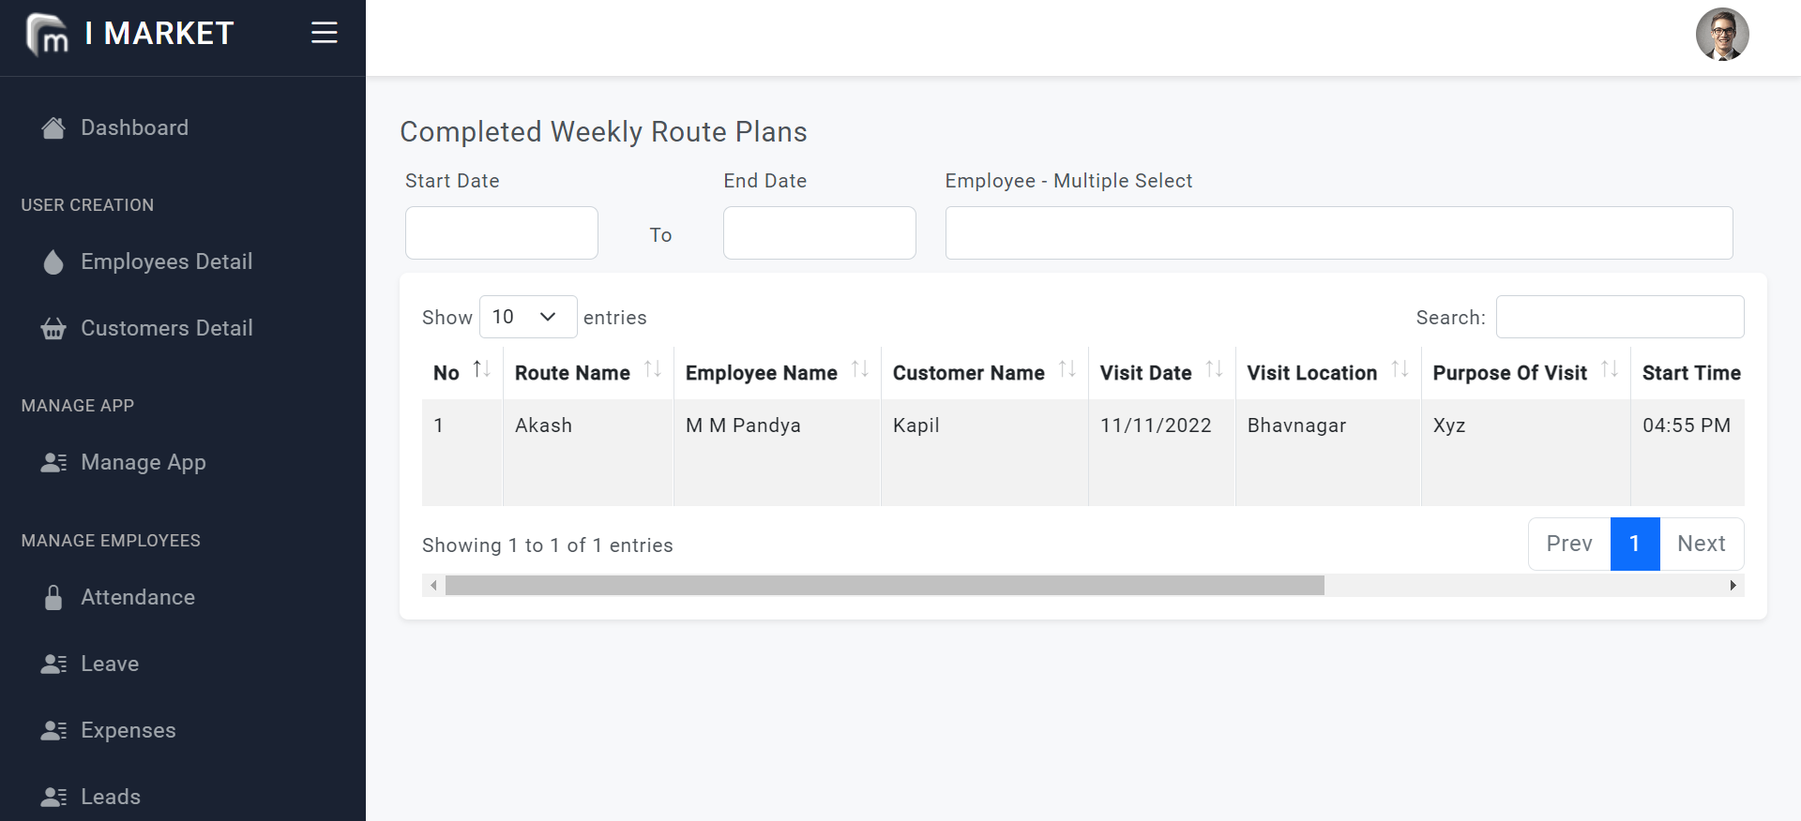Expand the Show entries dropdown
The width and height of the screenshot is (1801, 821).
click(x=527, y=317)
